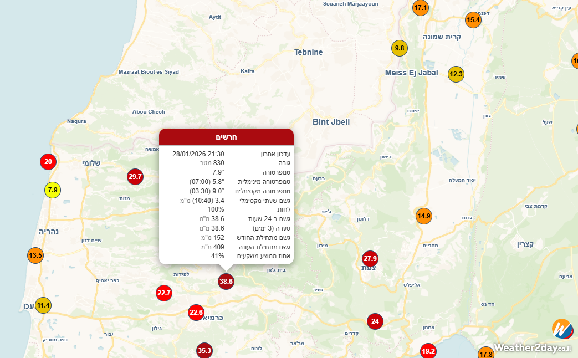This screenshot has width=578, height=358.
Task: Click the red popup station title header
Action: click(226, 137)
